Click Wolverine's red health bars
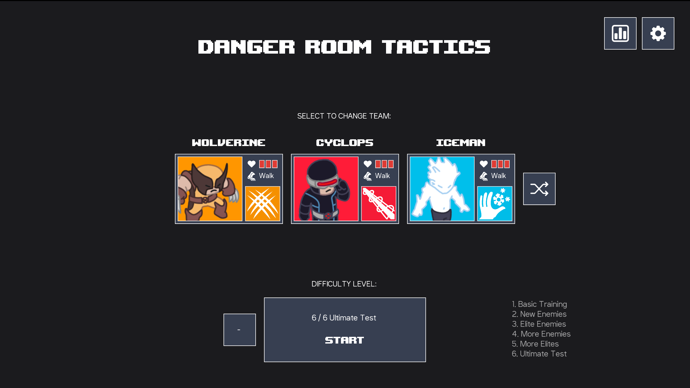The height and width of the screenshot is (388, 690). 268,164
